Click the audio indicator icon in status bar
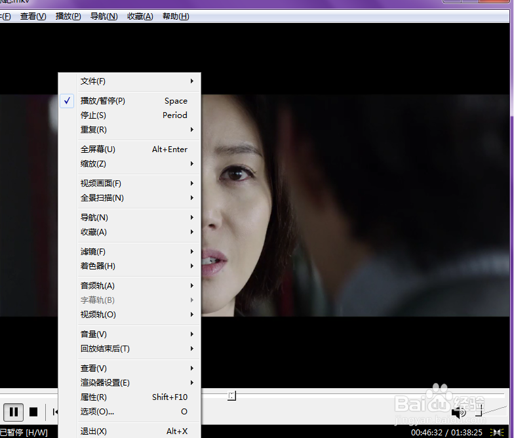Viewport: 514px width, 438px height. (497, 433)
